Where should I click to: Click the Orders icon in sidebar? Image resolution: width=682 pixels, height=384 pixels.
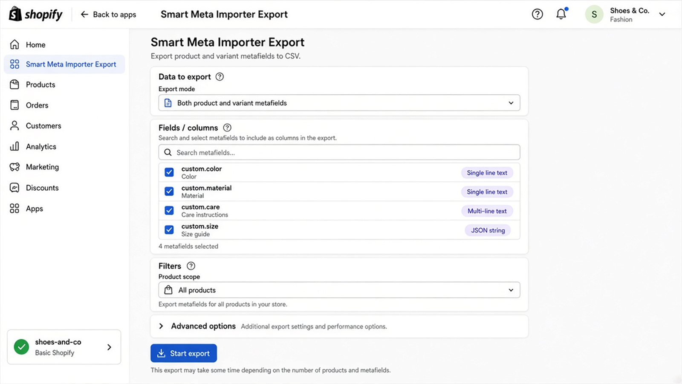[14, 105]
